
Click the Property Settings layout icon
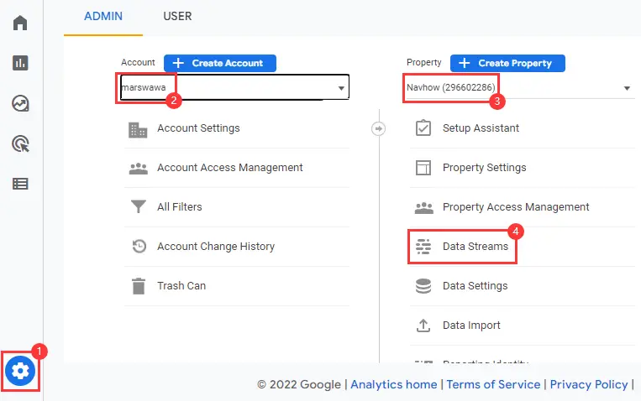pos(423,168)
